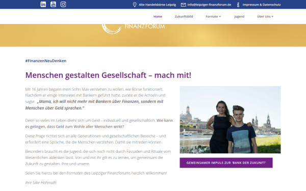Open Impressum & Datenschutz link
The width and height of the screenshot is (306, 191).
pyautogui.click(x=262, y=5)
